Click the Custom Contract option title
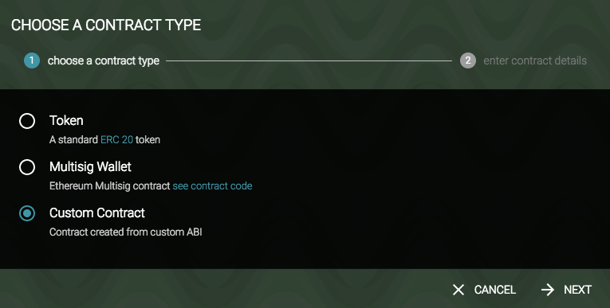The width and height of the screenshot is (610, 308). click(x=97, y=212)
